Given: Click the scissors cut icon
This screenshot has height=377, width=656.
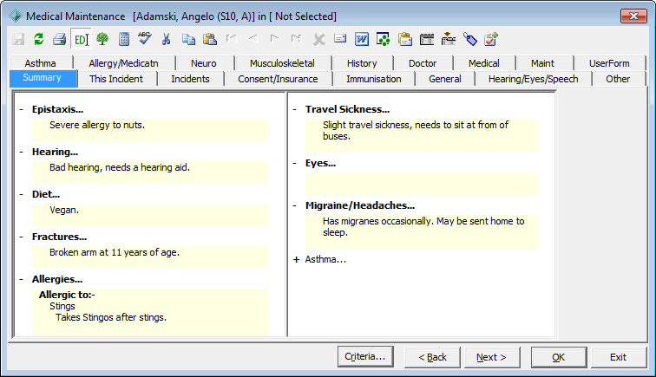Looking at the screenshot, I should coord(166,39).
